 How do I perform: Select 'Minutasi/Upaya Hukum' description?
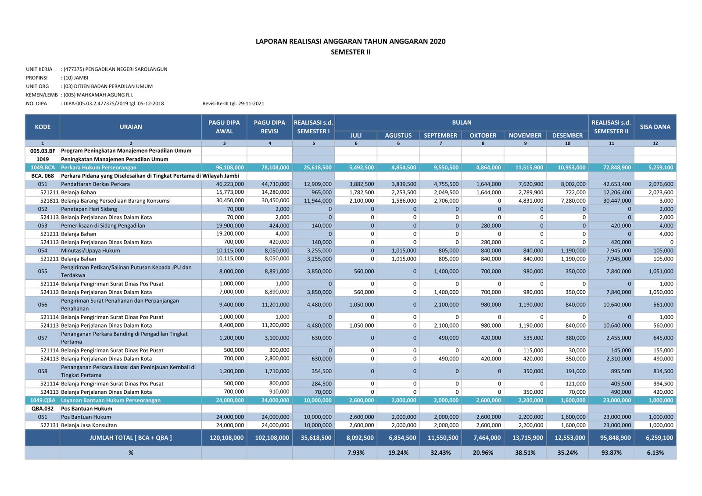(x=90, y=251)
